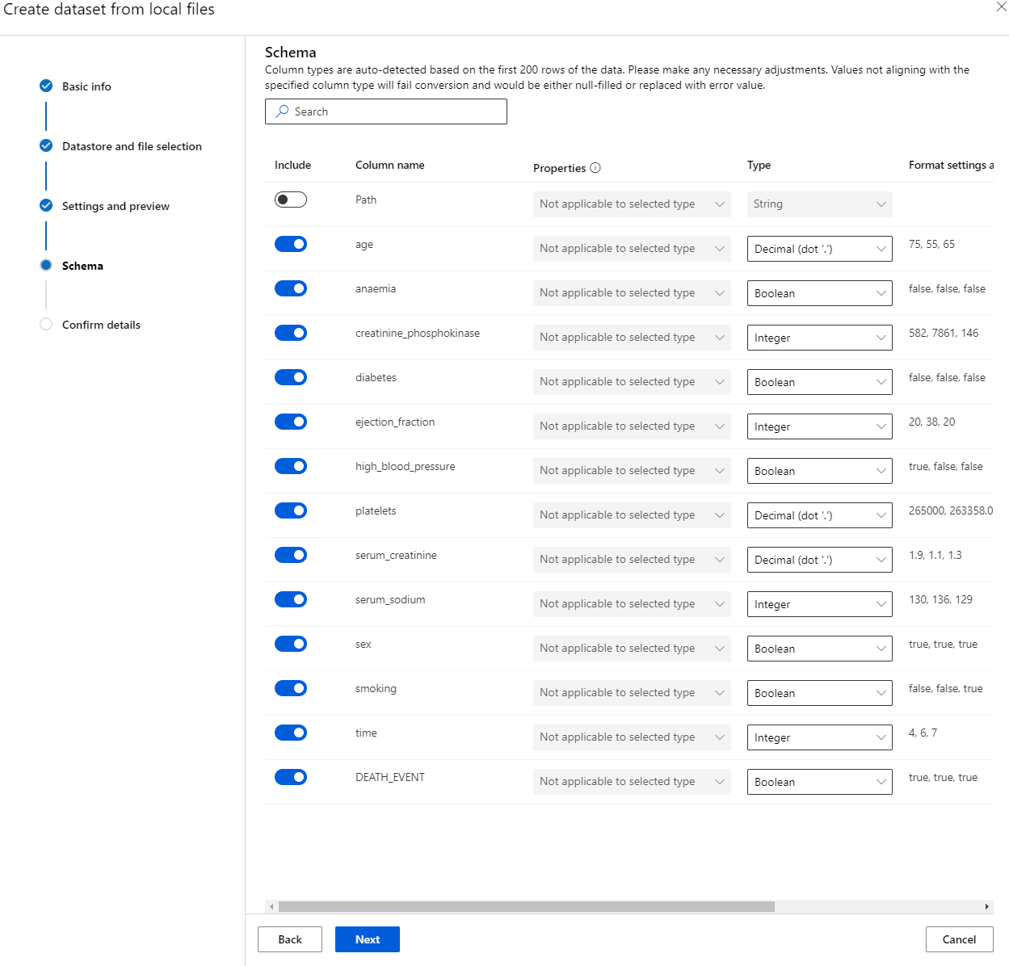This screenshot has height=966, width=1009.
Task: Turn off the DEATH_EVENT include toggle
Action: pyautogui.click(x=291, y=777)
